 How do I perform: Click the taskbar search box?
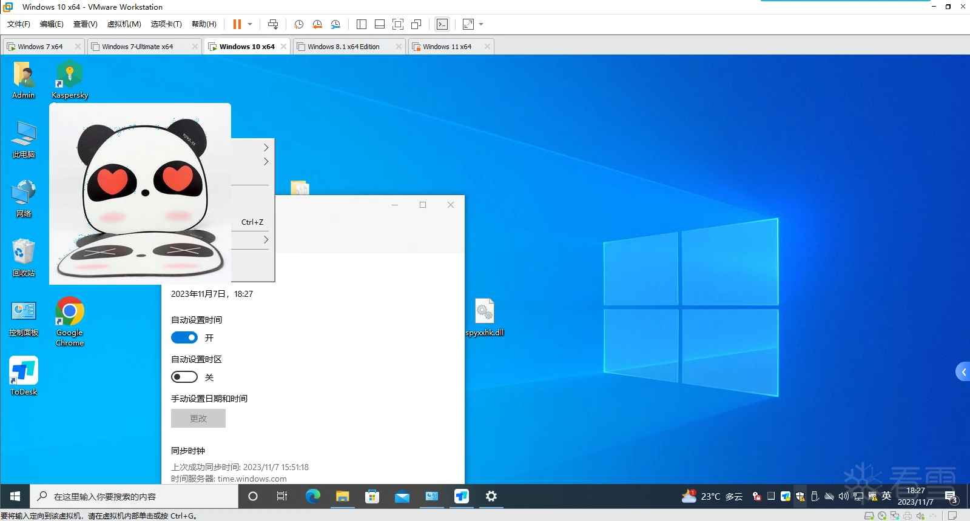click(134, 496)
